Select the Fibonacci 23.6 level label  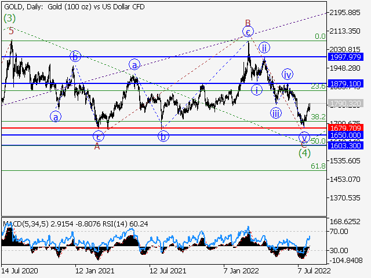click(318, 86)
